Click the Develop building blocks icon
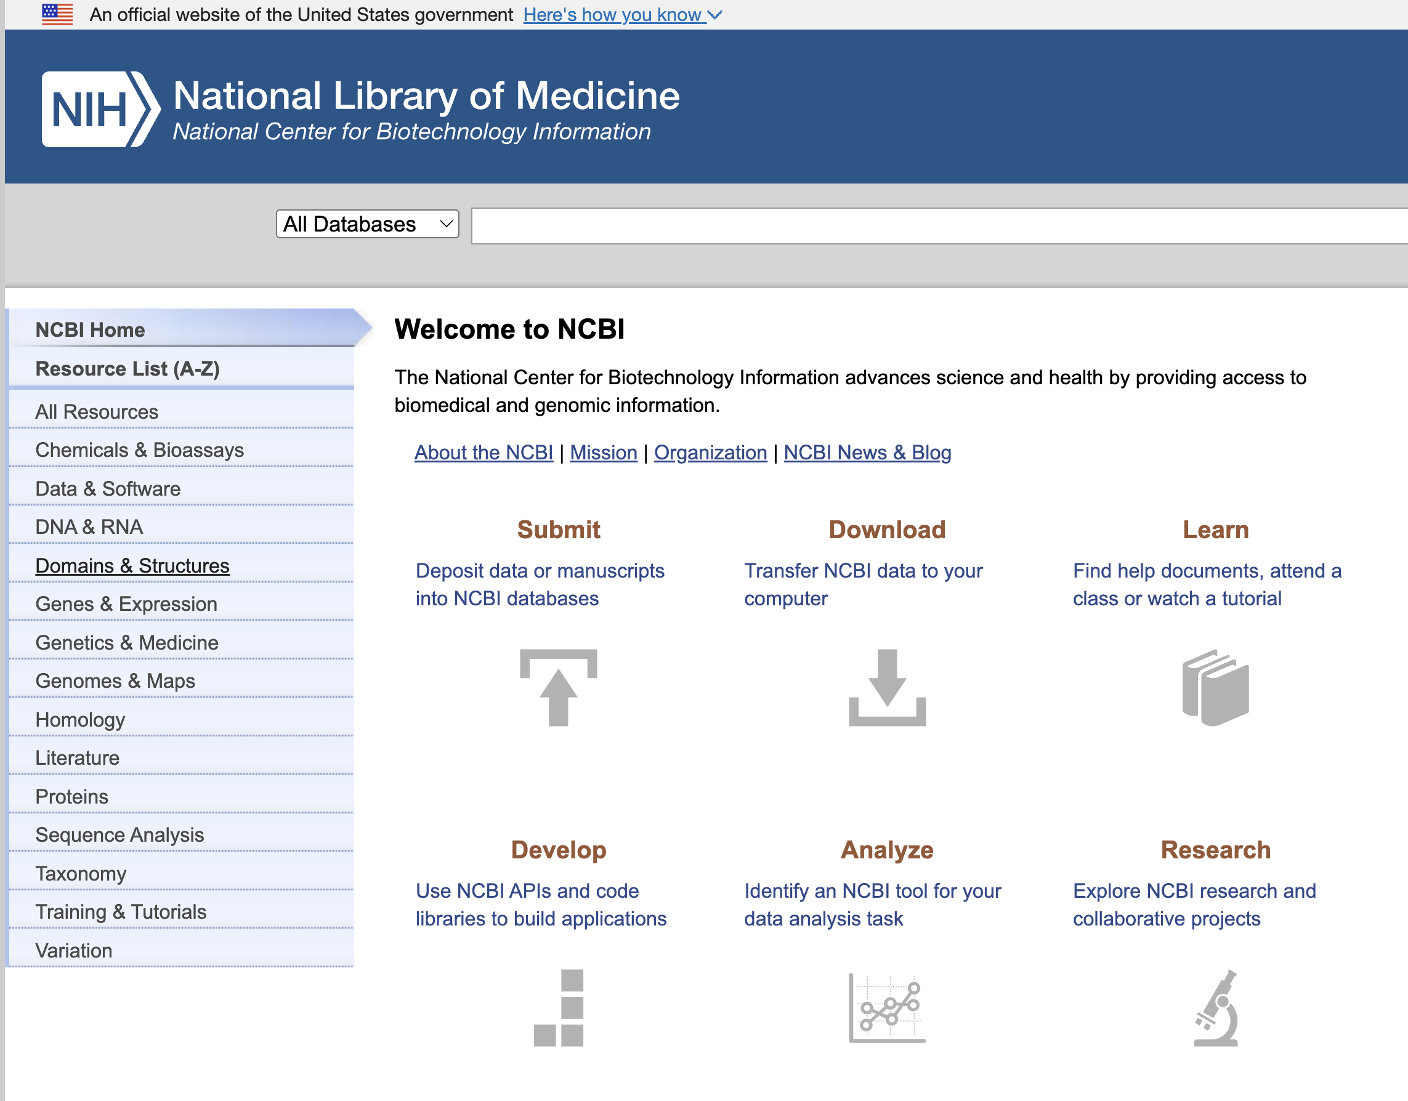Image resolution: width=1408 pixels, height=1101 pixels. click(558, 1007)
